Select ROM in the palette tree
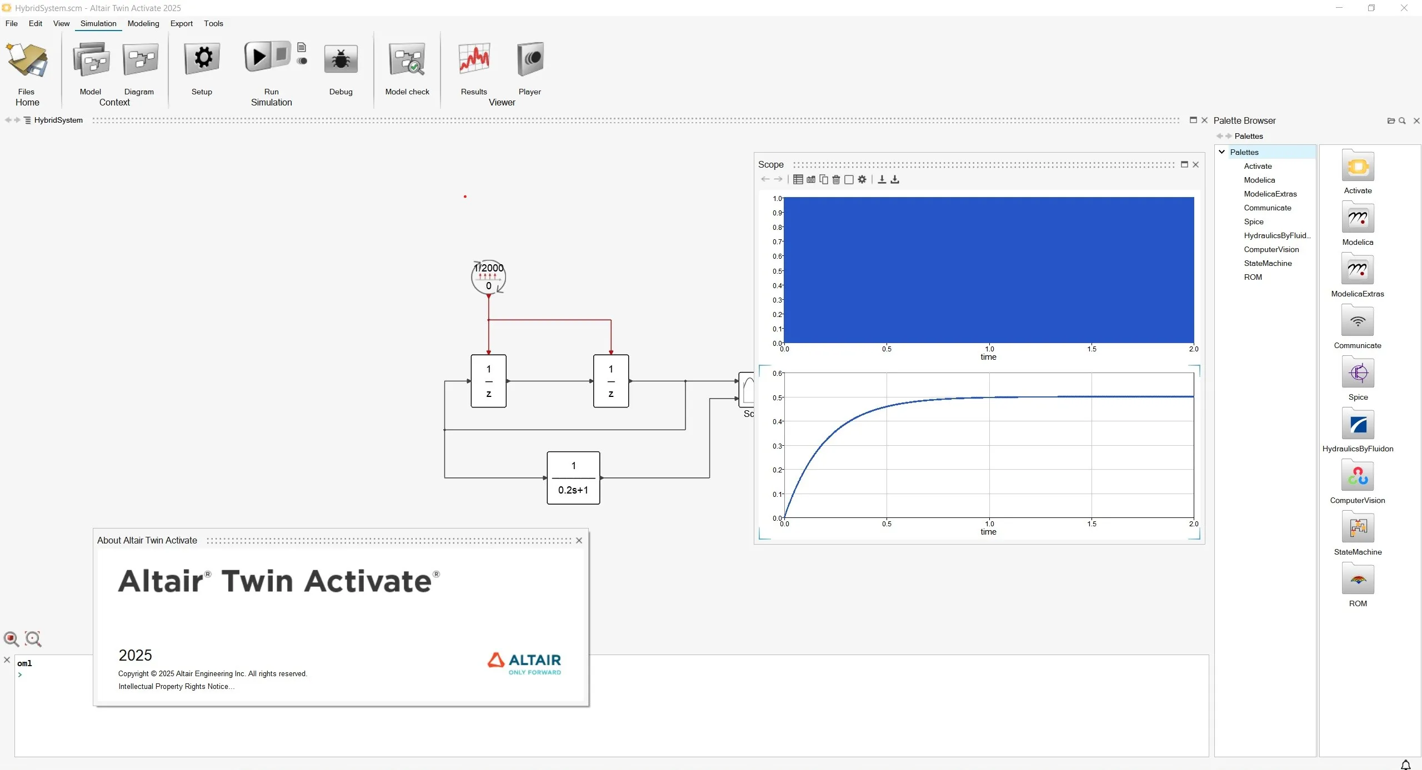The height and width of the screenshot is (770, 1422). tap(1253, 277)
